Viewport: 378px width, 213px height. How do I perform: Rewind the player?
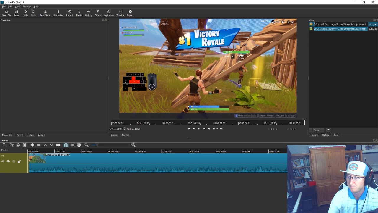click(x=194, y=129)
